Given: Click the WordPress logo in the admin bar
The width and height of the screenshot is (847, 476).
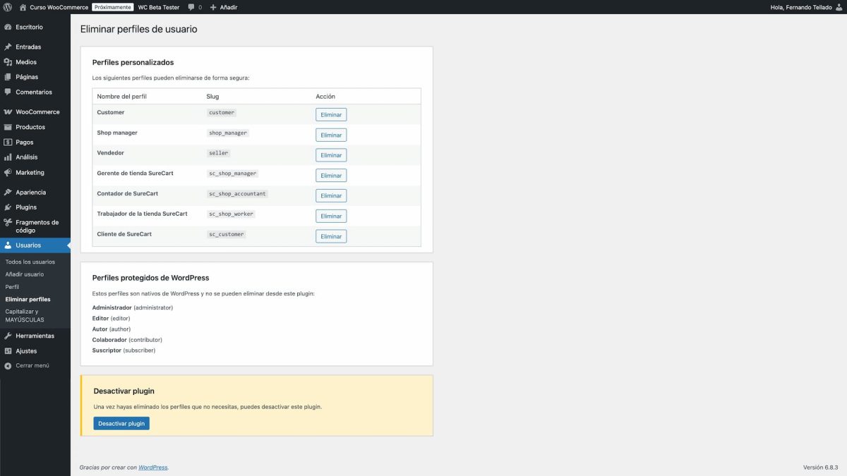Looking at the screenshot, I should click(x=8, y=7).
